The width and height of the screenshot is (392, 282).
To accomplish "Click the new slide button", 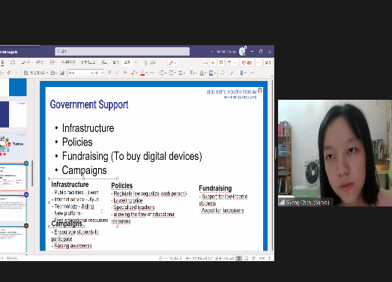I will pyautogui.click(x=35, y=73).
